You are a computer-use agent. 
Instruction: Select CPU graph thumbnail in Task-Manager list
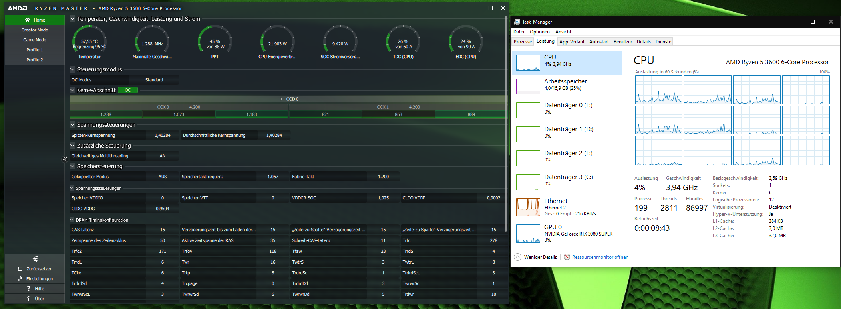(528, 63)
